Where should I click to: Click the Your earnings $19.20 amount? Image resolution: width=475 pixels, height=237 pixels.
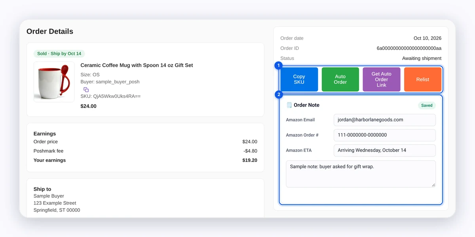click(250, 160)
